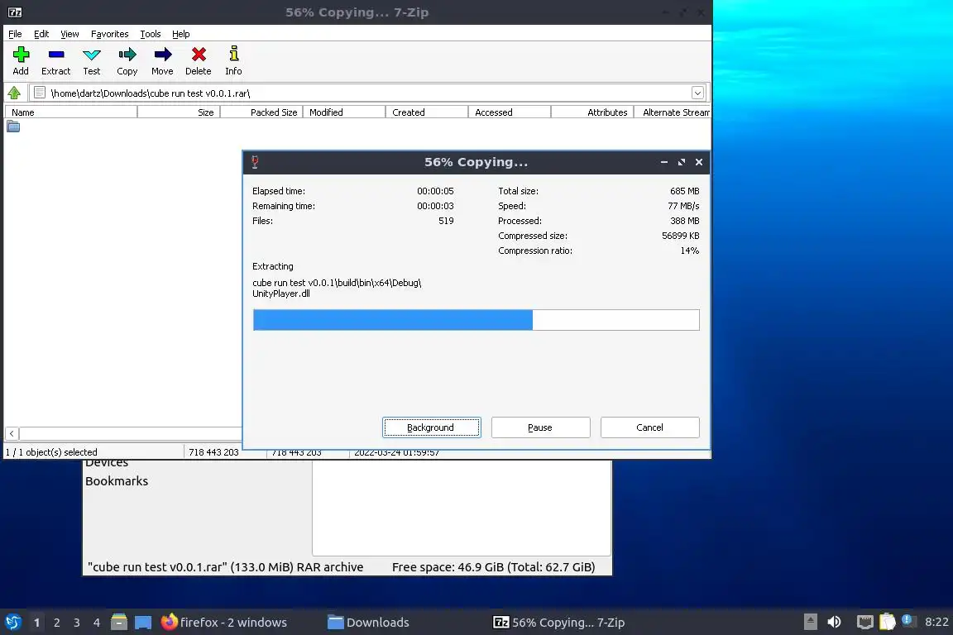Click the Test toolbar icon
This screenshot has height=635, width=953.
pyautogui.click(x=92, y=60)
